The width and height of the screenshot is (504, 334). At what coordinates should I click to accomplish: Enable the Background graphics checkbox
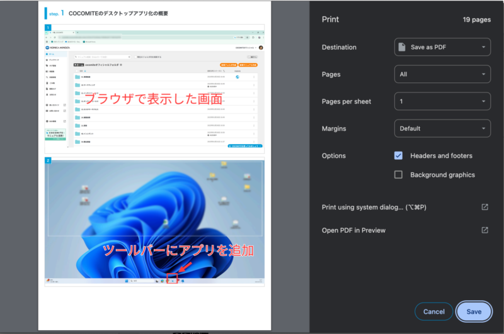point(398,175)
